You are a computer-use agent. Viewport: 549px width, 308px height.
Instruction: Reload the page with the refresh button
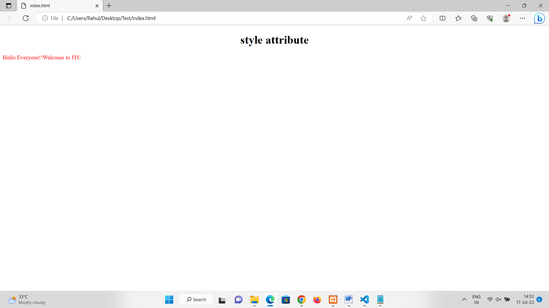coord(26,18)
